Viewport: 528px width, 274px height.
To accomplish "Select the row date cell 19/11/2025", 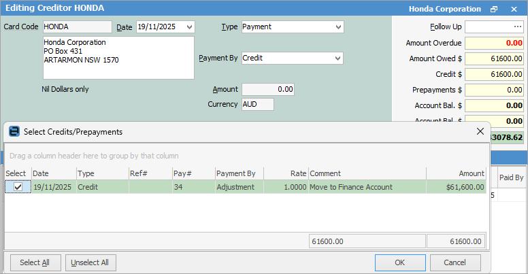I will (x=54, y=187).
